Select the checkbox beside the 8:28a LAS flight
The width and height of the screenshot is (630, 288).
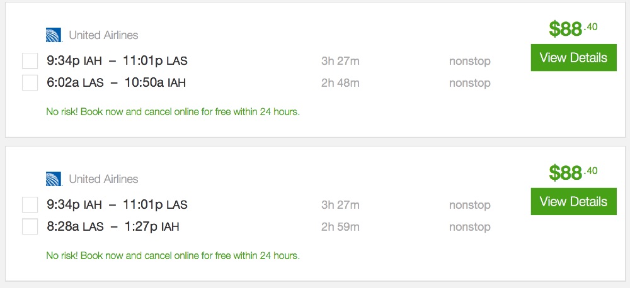[30, 226]
